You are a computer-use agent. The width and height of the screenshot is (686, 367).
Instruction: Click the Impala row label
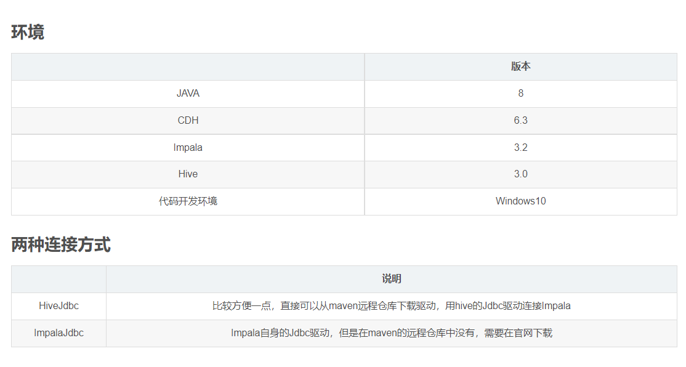click(187, 147)
